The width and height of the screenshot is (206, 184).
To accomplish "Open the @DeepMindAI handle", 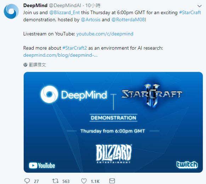I will pyautogui.click(x=65, y=6).
